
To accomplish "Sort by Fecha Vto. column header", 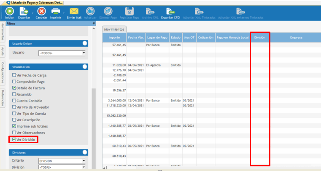I will 136,37.
